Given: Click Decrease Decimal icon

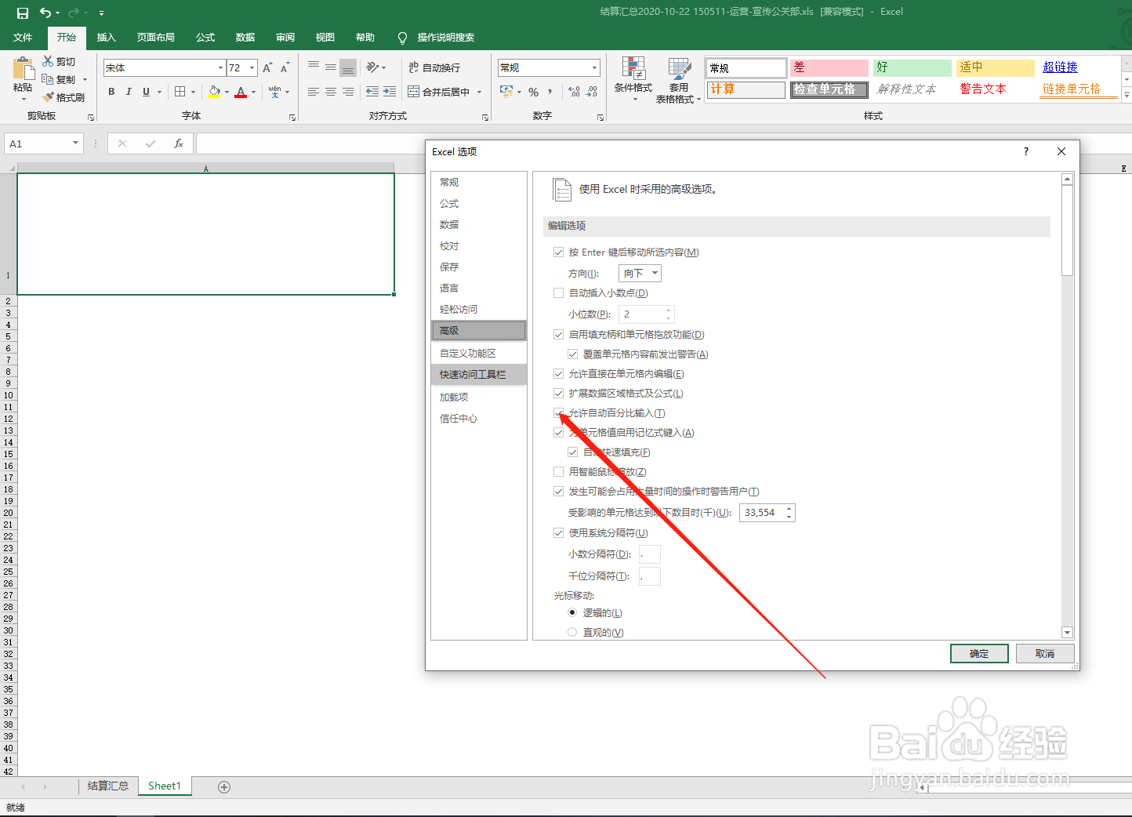Looking at the screenshot, I should coord(592,92).
